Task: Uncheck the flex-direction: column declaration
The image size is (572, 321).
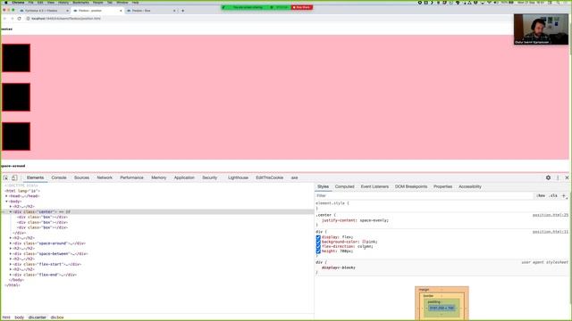Action: click(x=318, y=246)
